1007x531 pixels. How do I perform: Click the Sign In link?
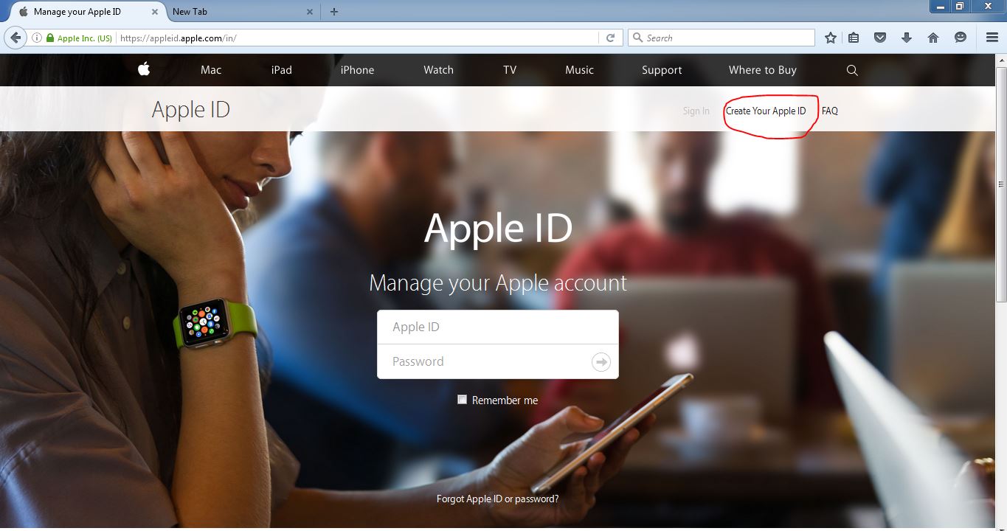[696, 111]
